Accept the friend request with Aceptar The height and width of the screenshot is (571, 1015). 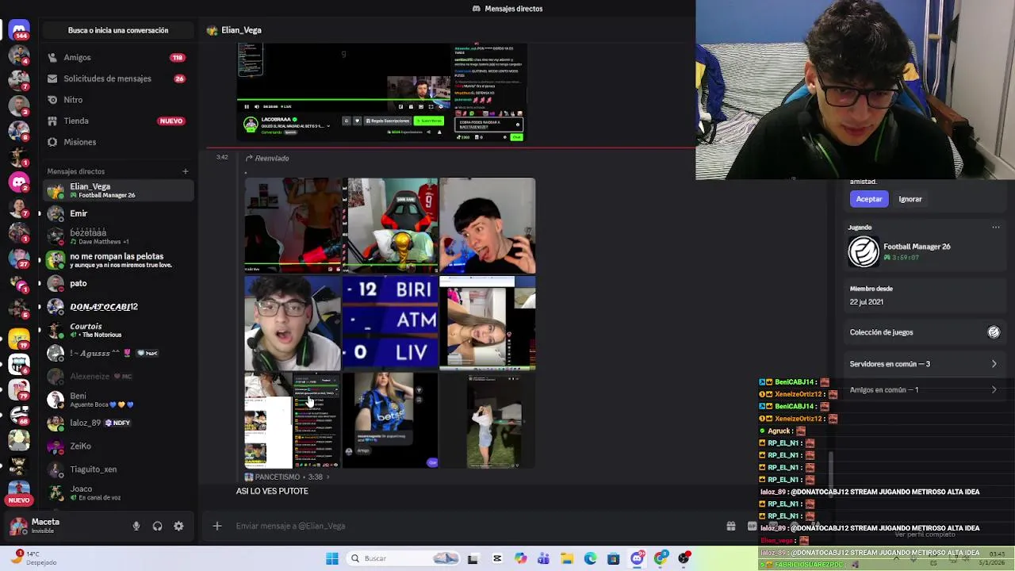[868, 199]
